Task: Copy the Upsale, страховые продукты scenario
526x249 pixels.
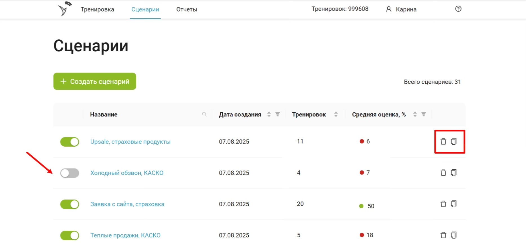Action: [454, 142]
